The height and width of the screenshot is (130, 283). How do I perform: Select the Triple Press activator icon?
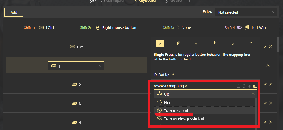214,43
